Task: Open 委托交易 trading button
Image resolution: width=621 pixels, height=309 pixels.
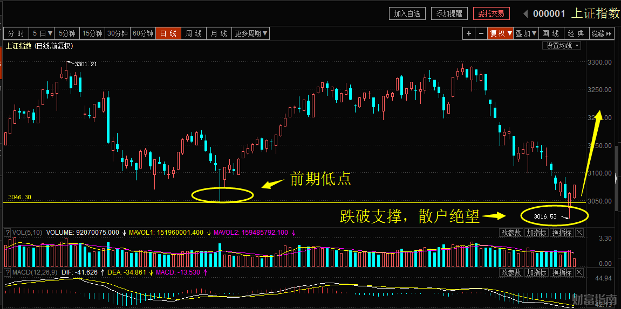Action: click(491, 13)
